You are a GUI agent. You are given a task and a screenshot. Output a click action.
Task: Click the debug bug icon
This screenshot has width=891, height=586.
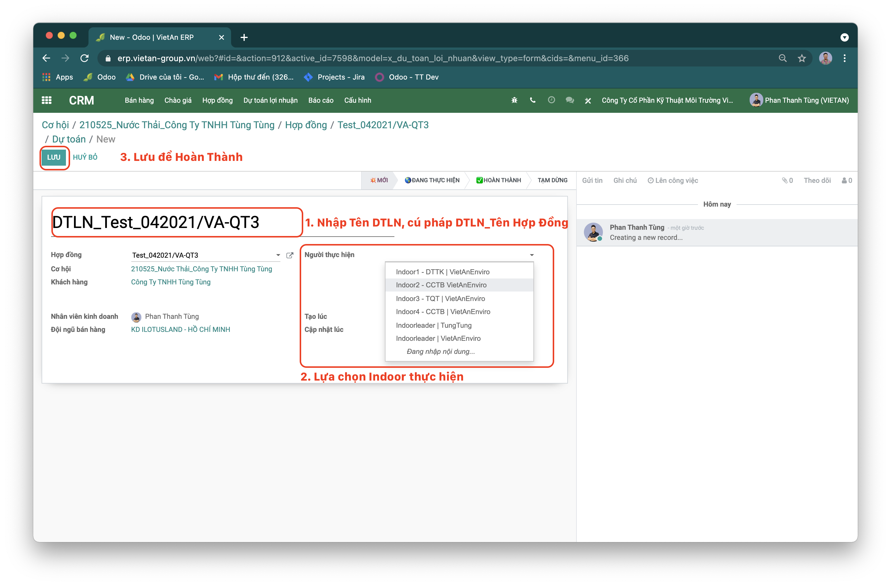coord(514,100)
